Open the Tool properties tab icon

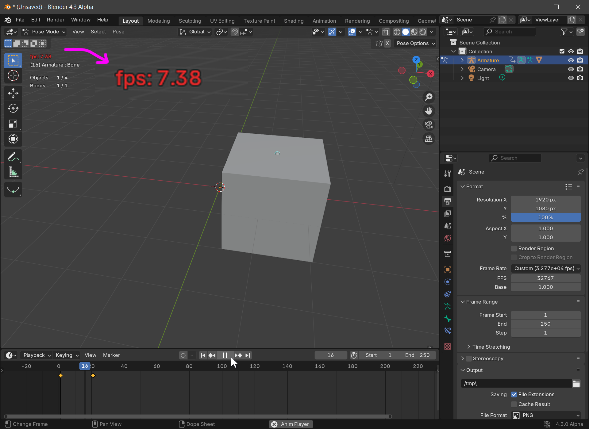point(448,174)
